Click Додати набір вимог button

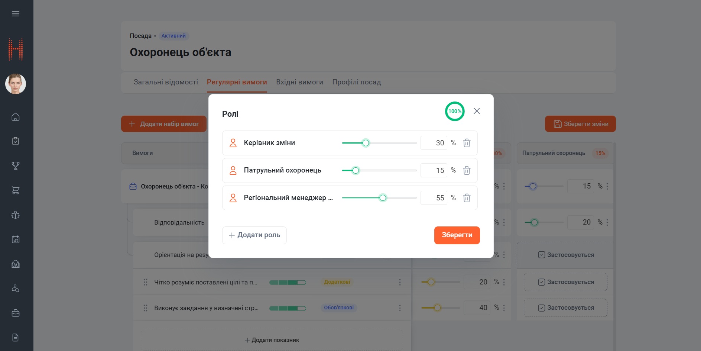click(164, 124)
